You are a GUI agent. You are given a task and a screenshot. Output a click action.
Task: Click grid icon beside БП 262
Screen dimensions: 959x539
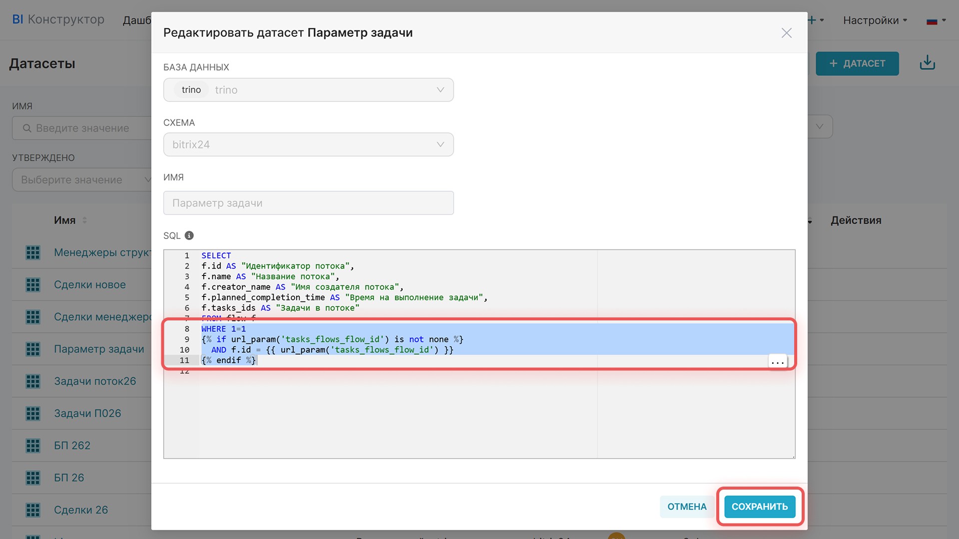(33, 446)
